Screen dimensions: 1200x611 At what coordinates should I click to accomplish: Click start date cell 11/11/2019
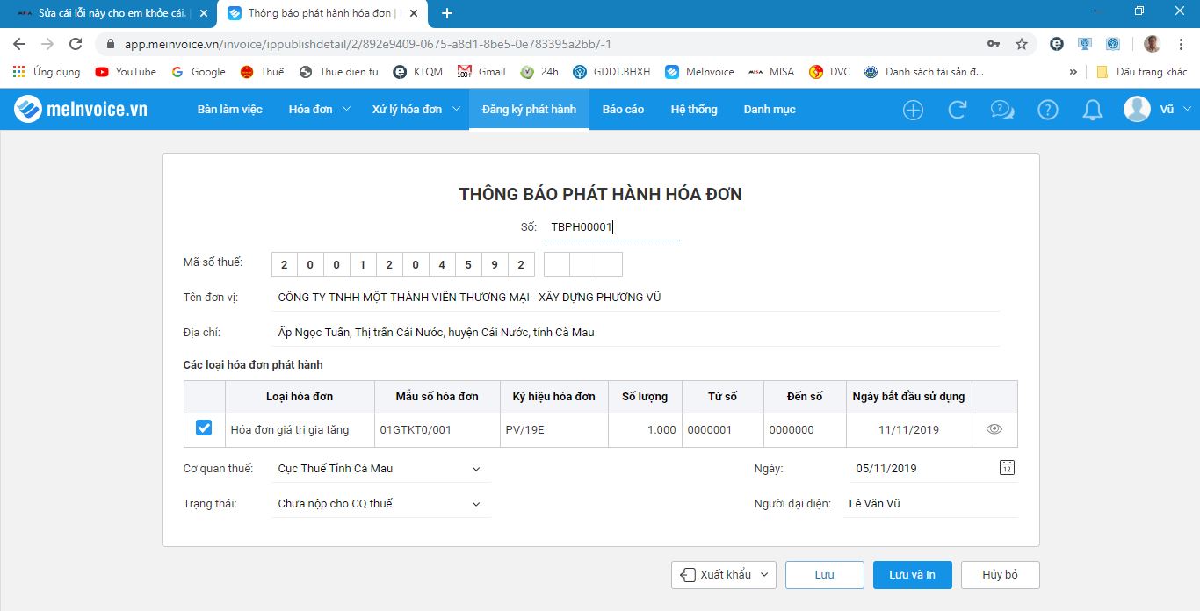(909, 430)
